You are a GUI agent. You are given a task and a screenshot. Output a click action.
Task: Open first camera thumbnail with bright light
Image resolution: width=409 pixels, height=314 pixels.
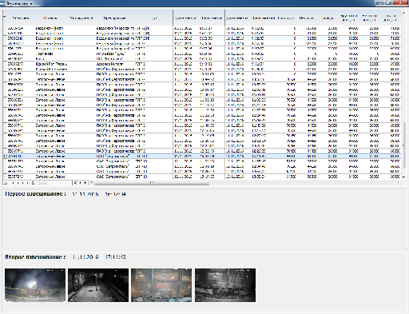(x=35, y=285)
